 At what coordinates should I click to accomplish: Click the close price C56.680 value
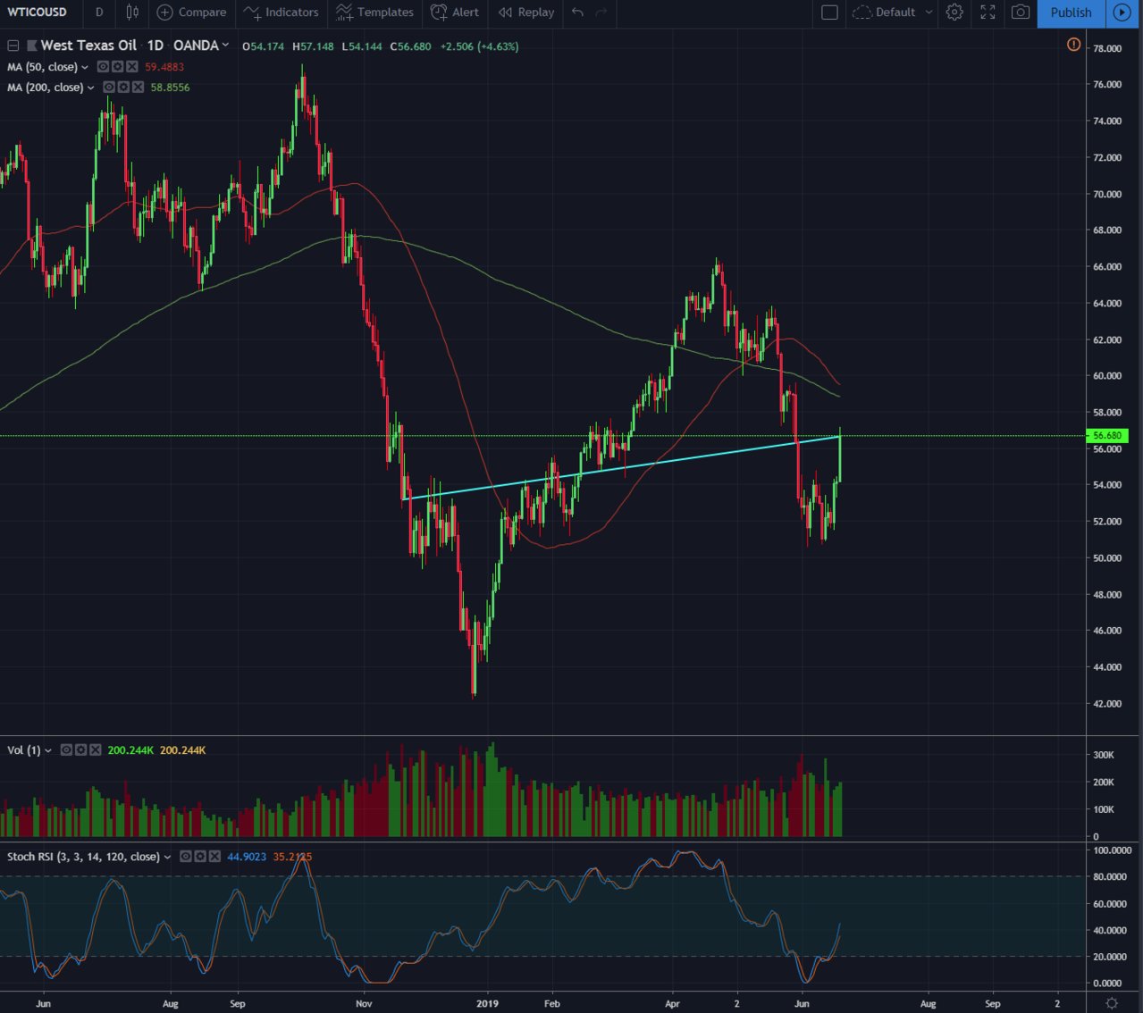click(410, 46)
